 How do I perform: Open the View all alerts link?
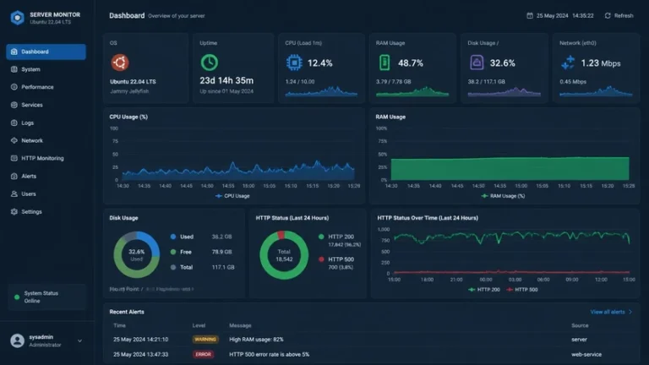(x=608, y=312)
